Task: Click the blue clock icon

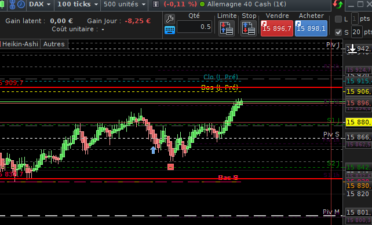Action: 21,4
